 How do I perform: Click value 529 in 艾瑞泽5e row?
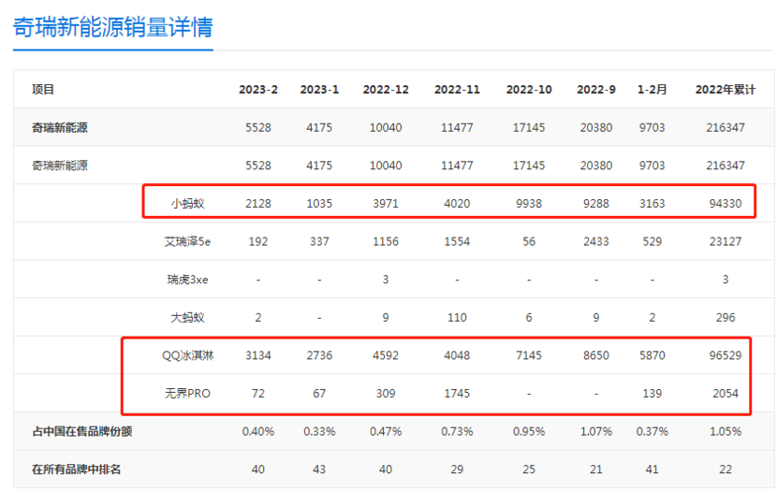tap(652, 241)
